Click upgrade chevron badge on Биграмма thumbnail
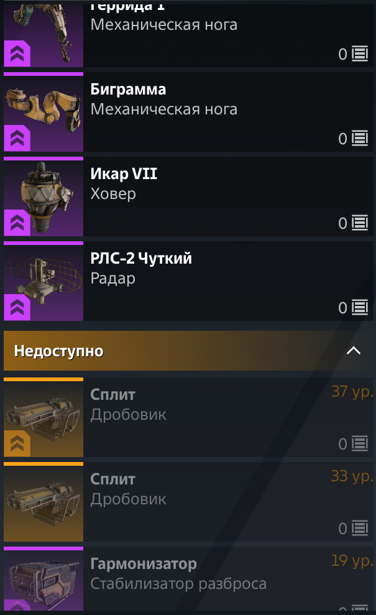Viewport: 376px width, 615px height. coord(17,138)
